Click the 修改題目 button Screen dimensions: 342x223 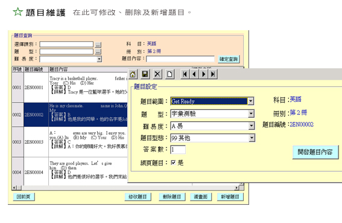(138, 197)
